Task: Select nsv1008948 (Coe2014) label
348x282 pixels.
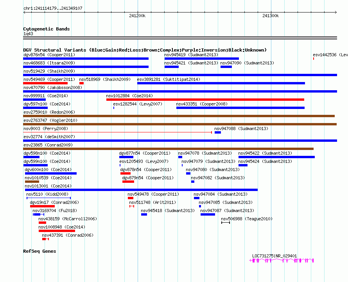Action: coord(62,227)
